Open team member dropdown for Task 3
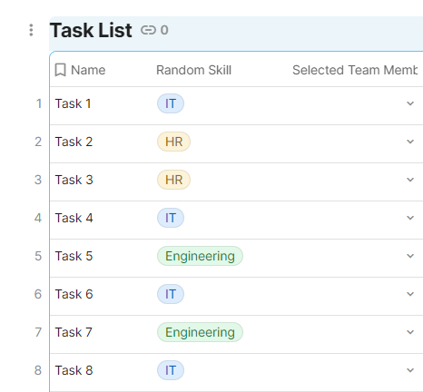The width and height of the screenshot is (423, 392). coord(410,180)
